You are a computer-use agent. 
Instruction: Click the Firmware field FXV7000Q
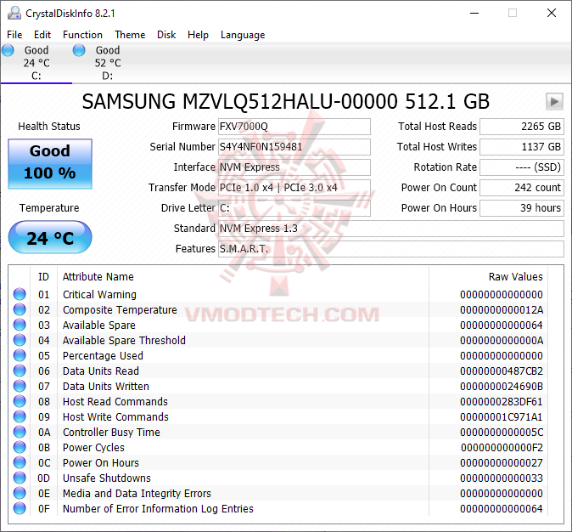(x=294, y=127)
